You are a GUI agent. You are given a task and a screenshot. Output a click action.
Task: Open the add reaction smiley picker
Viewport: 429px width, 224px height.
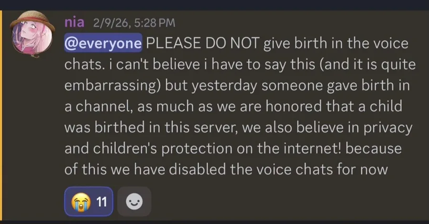(x=134, y=202)
